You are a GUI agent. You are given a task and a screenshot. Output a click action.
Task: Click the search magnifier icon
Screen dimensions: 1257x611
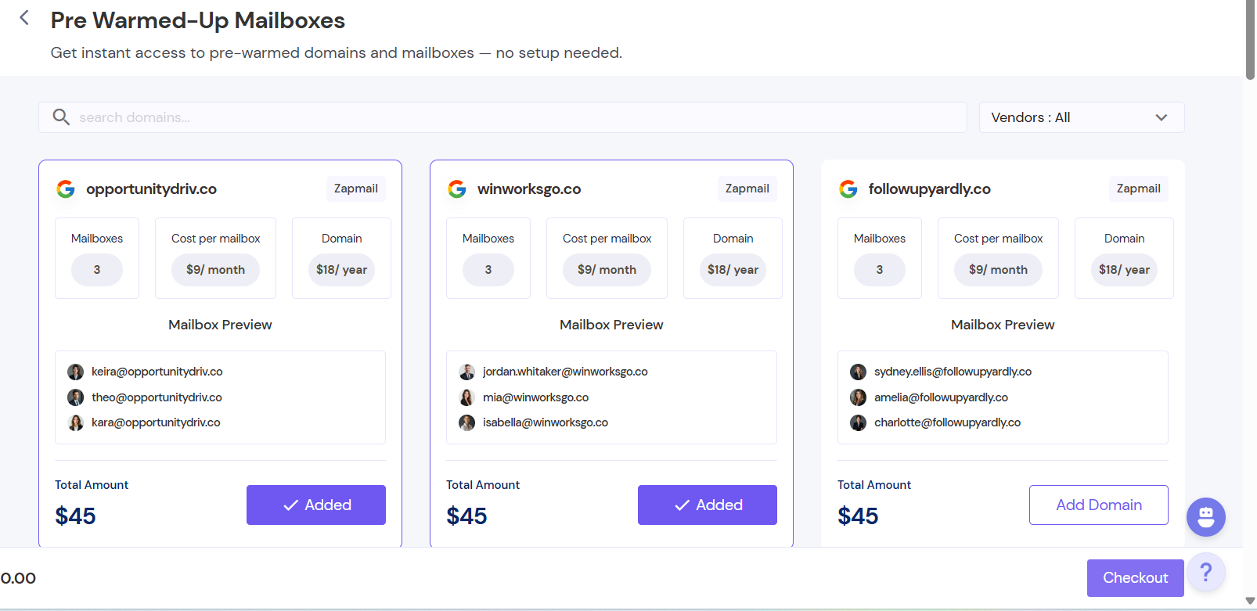tap(61, 117)
